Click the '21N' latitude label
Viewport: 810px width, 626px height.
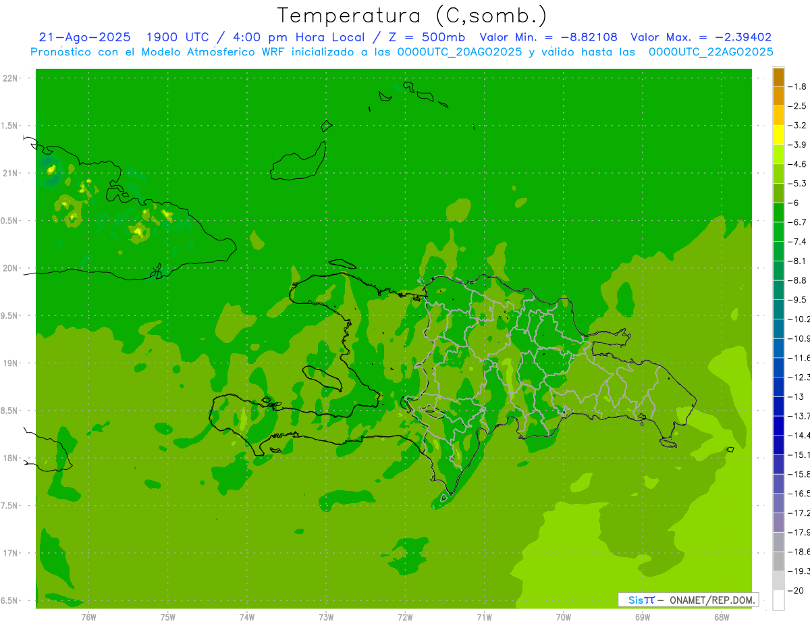click(x=11, y=173)
